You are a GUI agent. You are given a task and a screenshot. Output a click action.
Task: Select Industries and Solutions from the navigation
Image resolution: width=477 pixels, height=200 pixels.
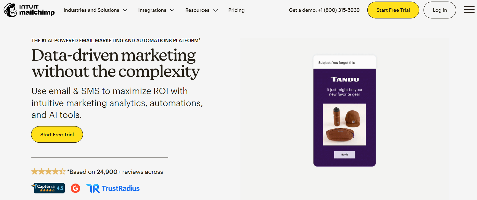click(x=91, y=10)
